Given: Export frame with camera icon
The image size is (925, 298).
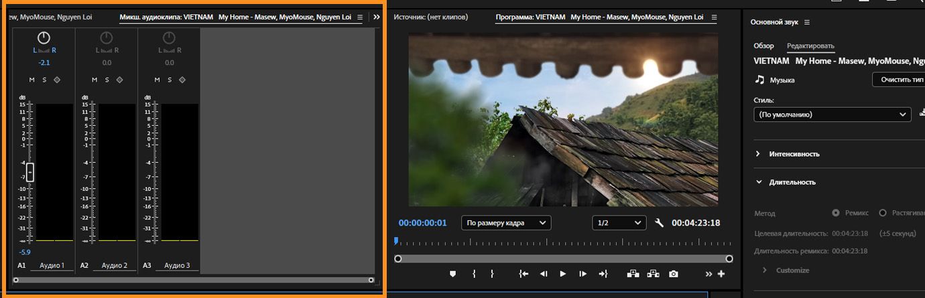Looking at the screenshot, I should [x=674, y=274].
